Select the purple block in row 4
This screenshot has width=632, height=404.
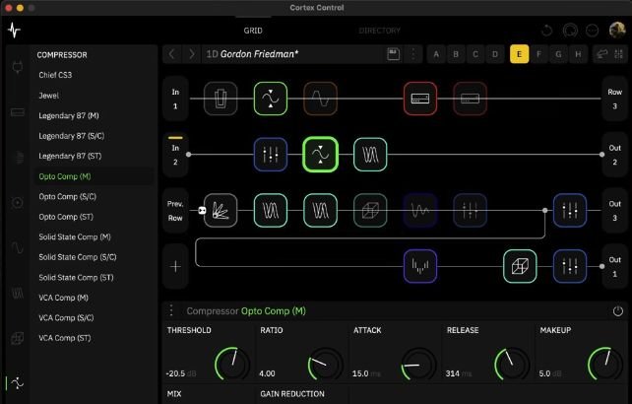[x=420, y=266]
